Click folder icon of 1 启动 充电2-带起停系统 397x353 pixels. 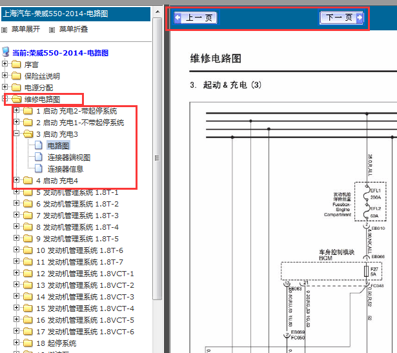[28, 111]
